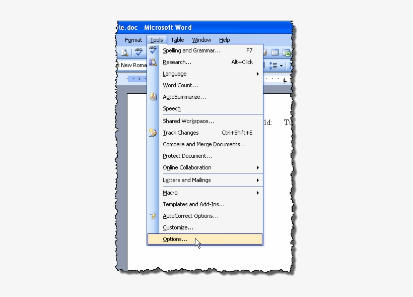Image resolution: width=413 pixels, height=297 pixels.
Task: Click Options at bottom of Tools menu
Action: click(x=175, y=239)
